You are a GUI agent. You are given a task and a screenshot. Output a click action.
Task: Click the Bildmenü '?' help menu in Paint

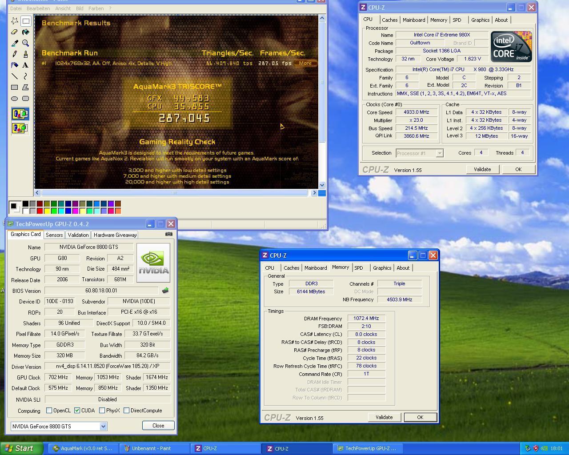point(110,8)
